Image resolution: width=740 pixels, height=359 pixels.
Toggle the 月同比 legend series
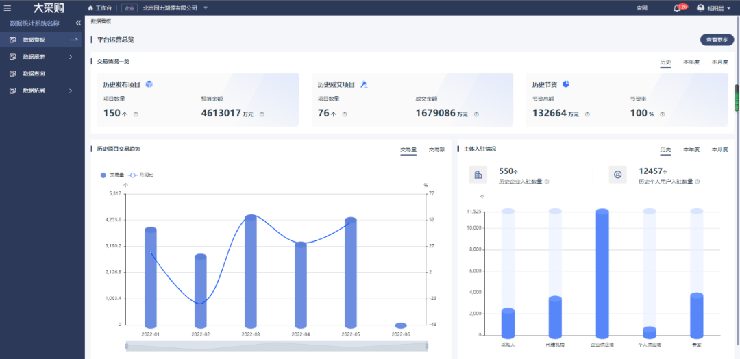pos(140,175)
